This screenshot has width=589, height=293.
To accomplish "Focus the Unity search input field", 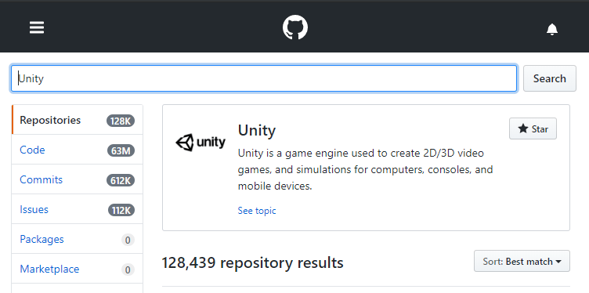I will tap(264, 78).
